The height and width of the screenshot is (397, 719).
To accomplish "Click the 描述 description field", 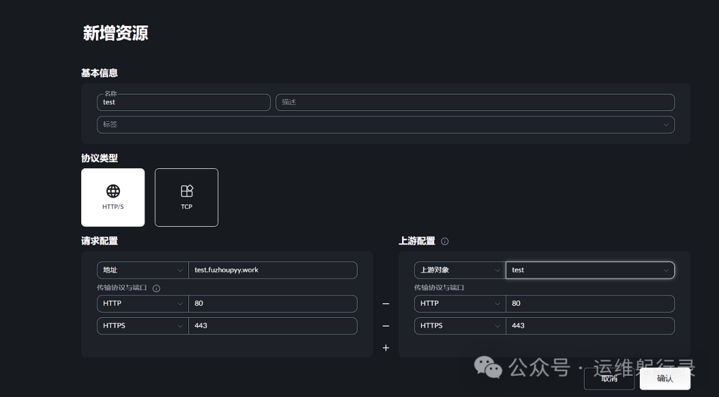I will pyautogui.click(x=475, y=102).
